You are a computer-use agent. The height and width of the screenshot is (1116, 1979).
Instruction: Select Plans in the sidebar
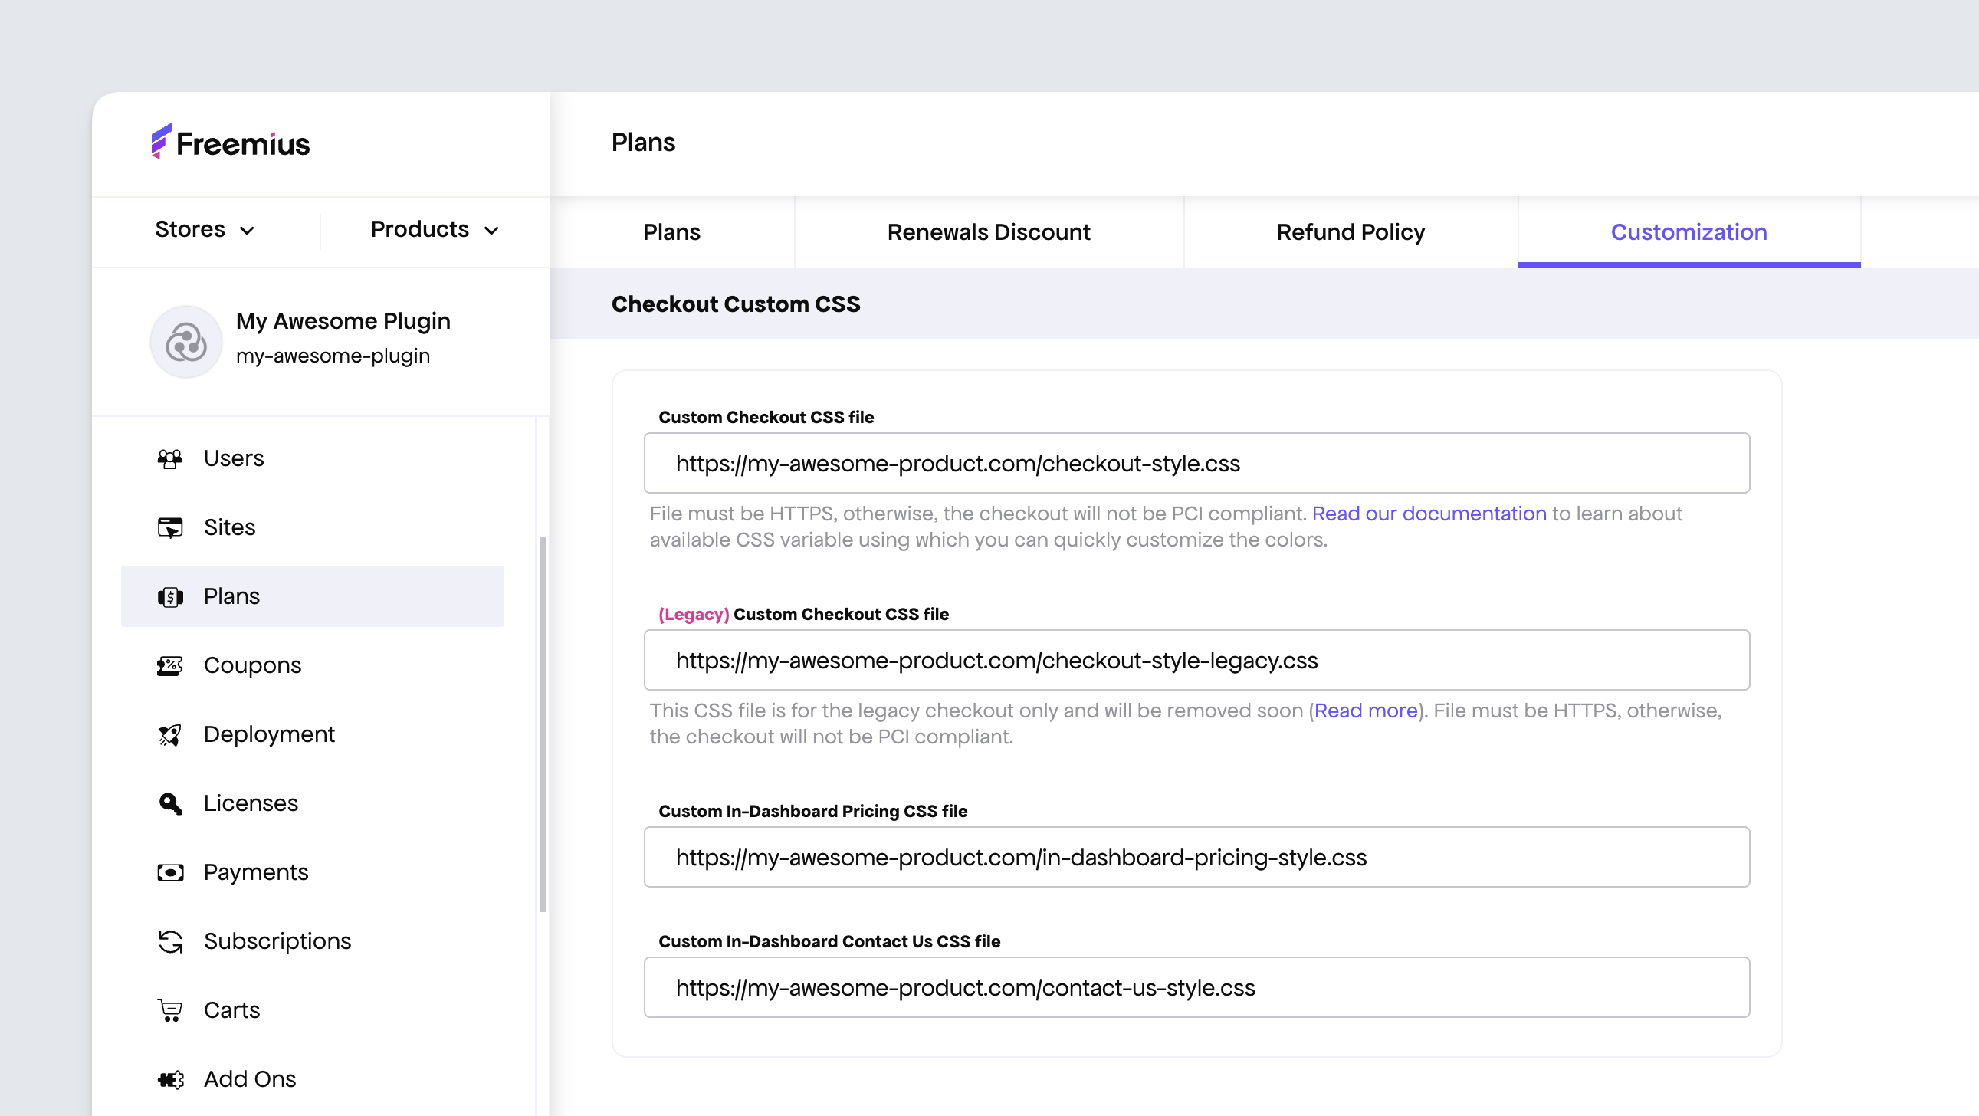(x=313, y=597)
